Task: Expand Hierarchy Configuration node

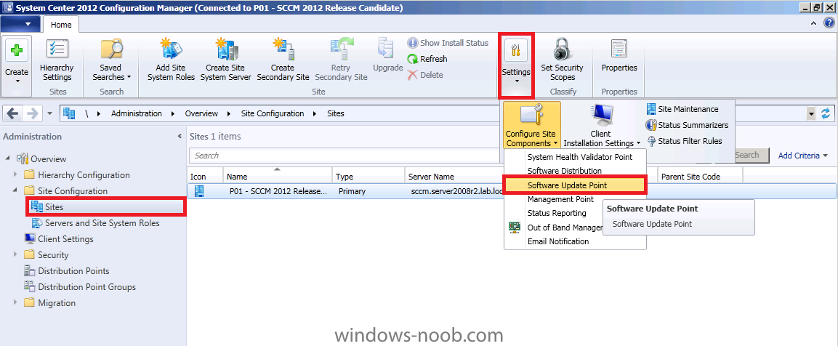Action: tap(15, 175)
